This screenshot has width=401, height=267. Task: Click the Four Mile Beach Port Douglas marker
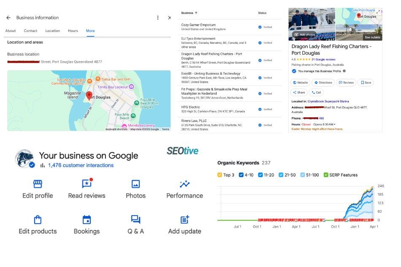pyautogui.click(x=137, y=103)
